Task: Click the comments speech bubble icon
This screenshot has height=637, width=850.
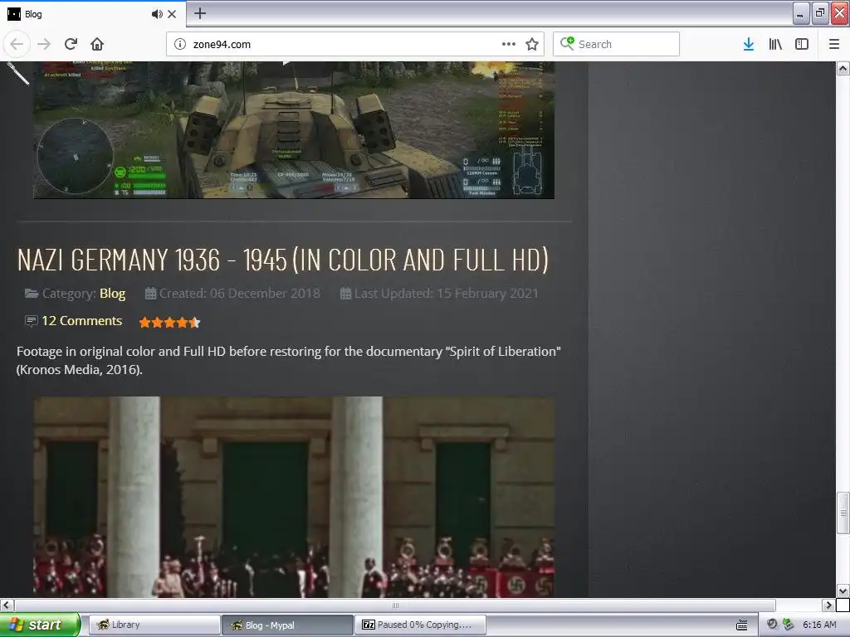Action: click(31, 321)
